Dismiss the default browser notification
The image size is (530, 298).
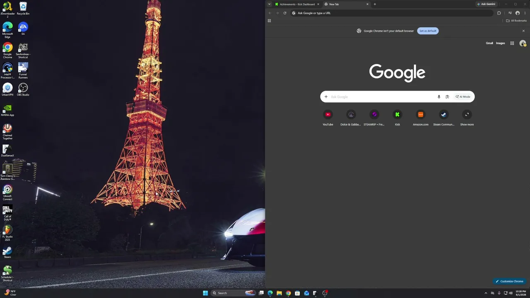tap(523, 31)
